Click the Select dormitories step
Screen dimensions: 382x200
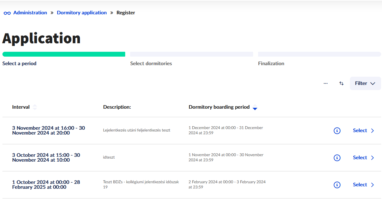click(151, 64)
